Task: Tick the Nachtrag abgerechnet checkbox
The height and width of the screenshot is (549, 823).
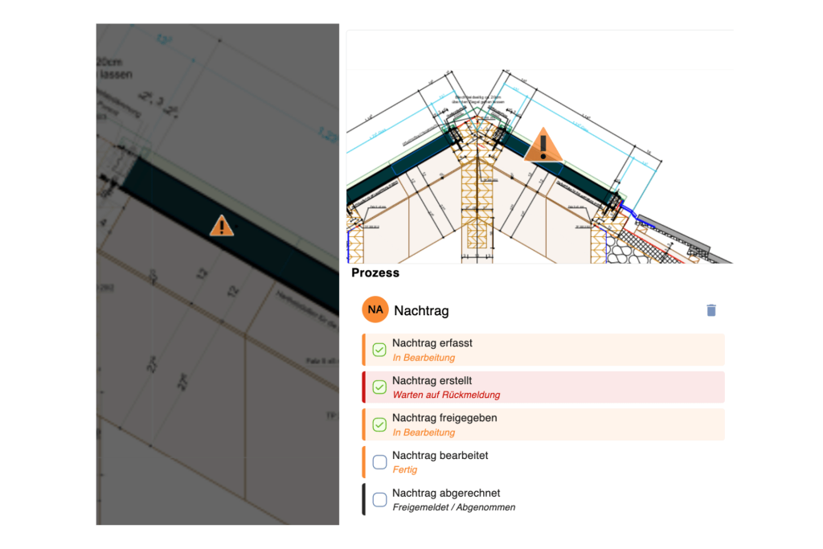Action: pos(379,500)
